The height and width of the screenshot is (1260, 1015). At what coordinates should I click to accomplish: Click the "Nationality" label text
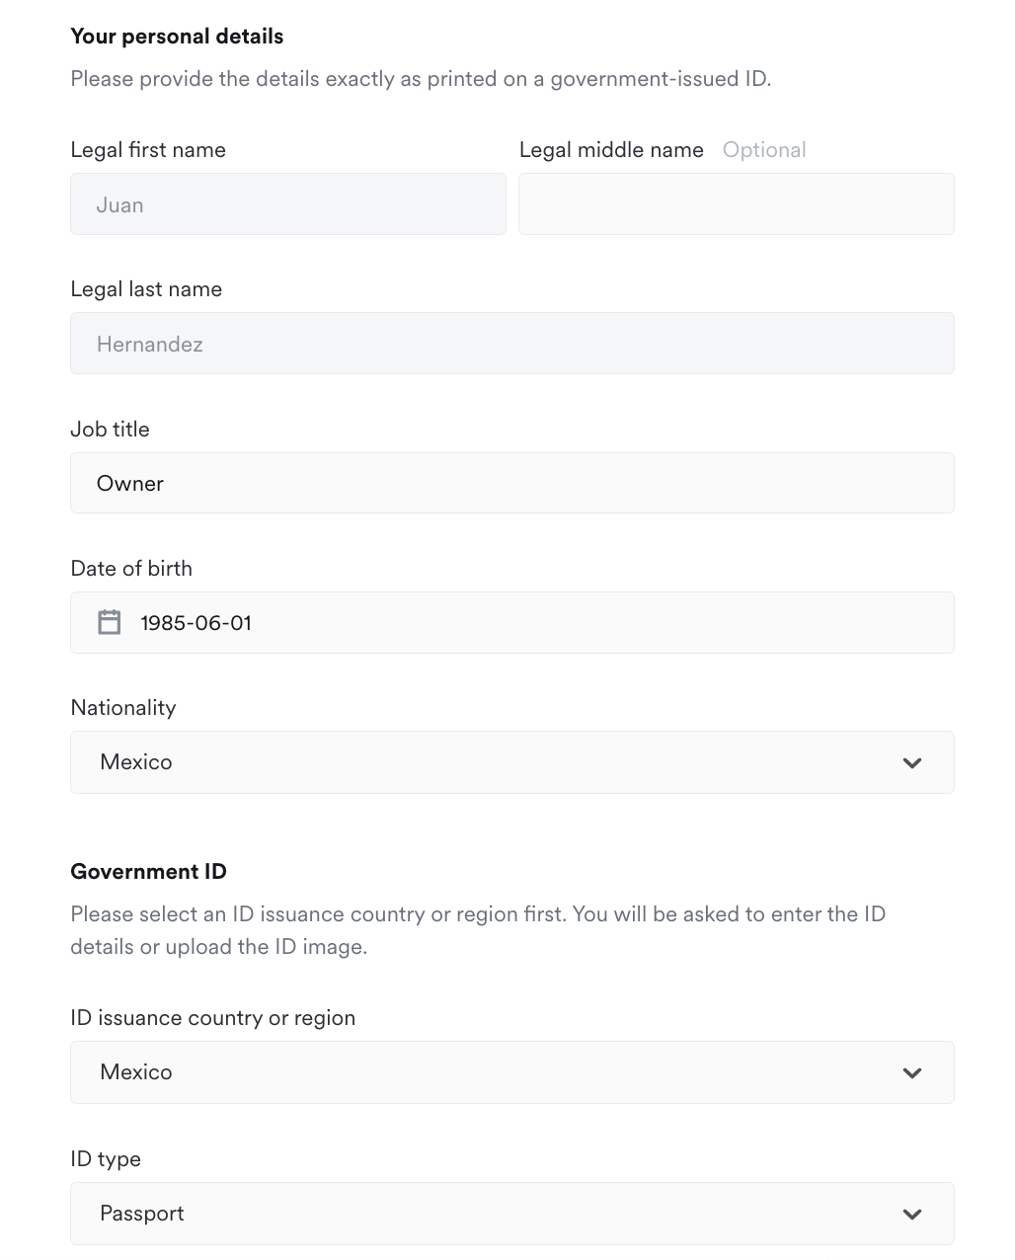click(123, 708)
